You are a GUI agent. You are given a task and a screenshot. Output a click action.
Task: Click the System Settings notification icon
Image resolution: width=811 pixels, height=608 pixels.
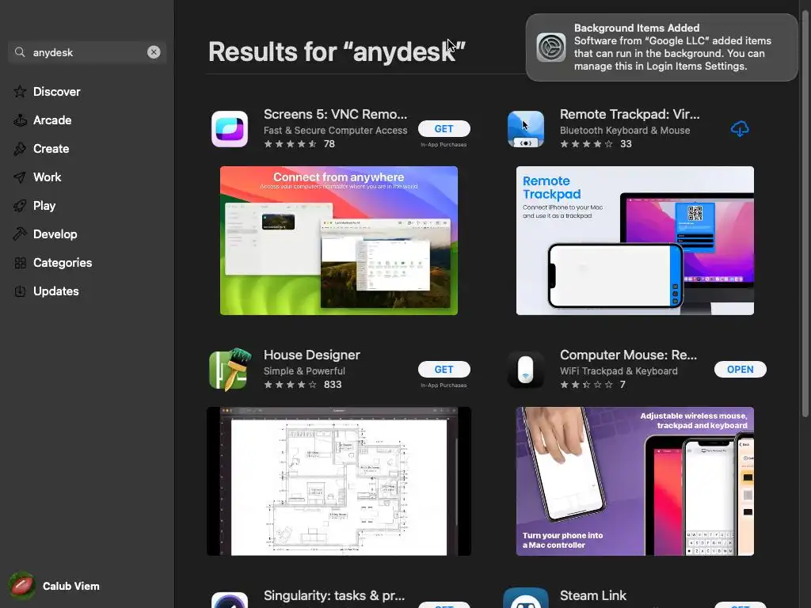pos(551,47)
